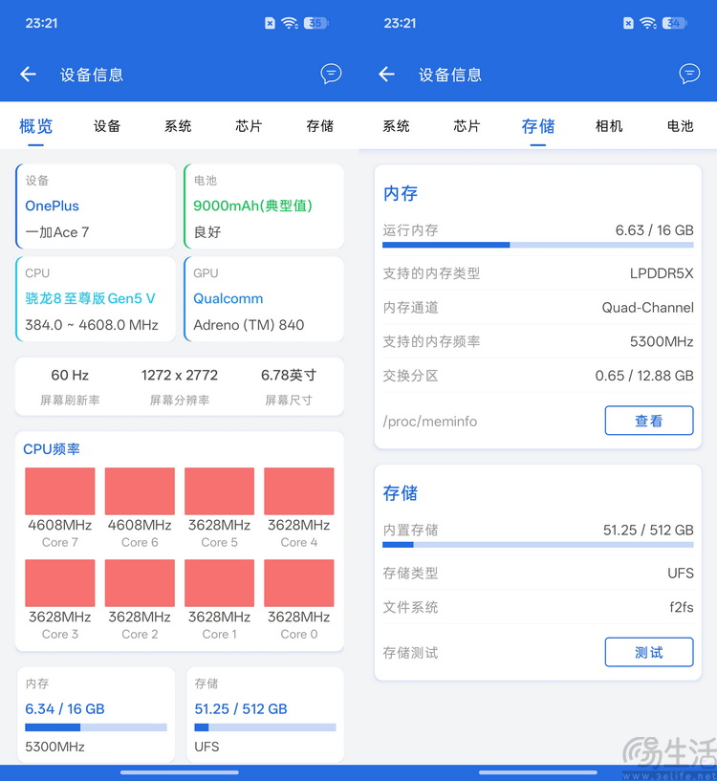The width and height of the screenshot is (717, 781).
Task: Tap the /proc/meminfo label
Action: point(429,422)
